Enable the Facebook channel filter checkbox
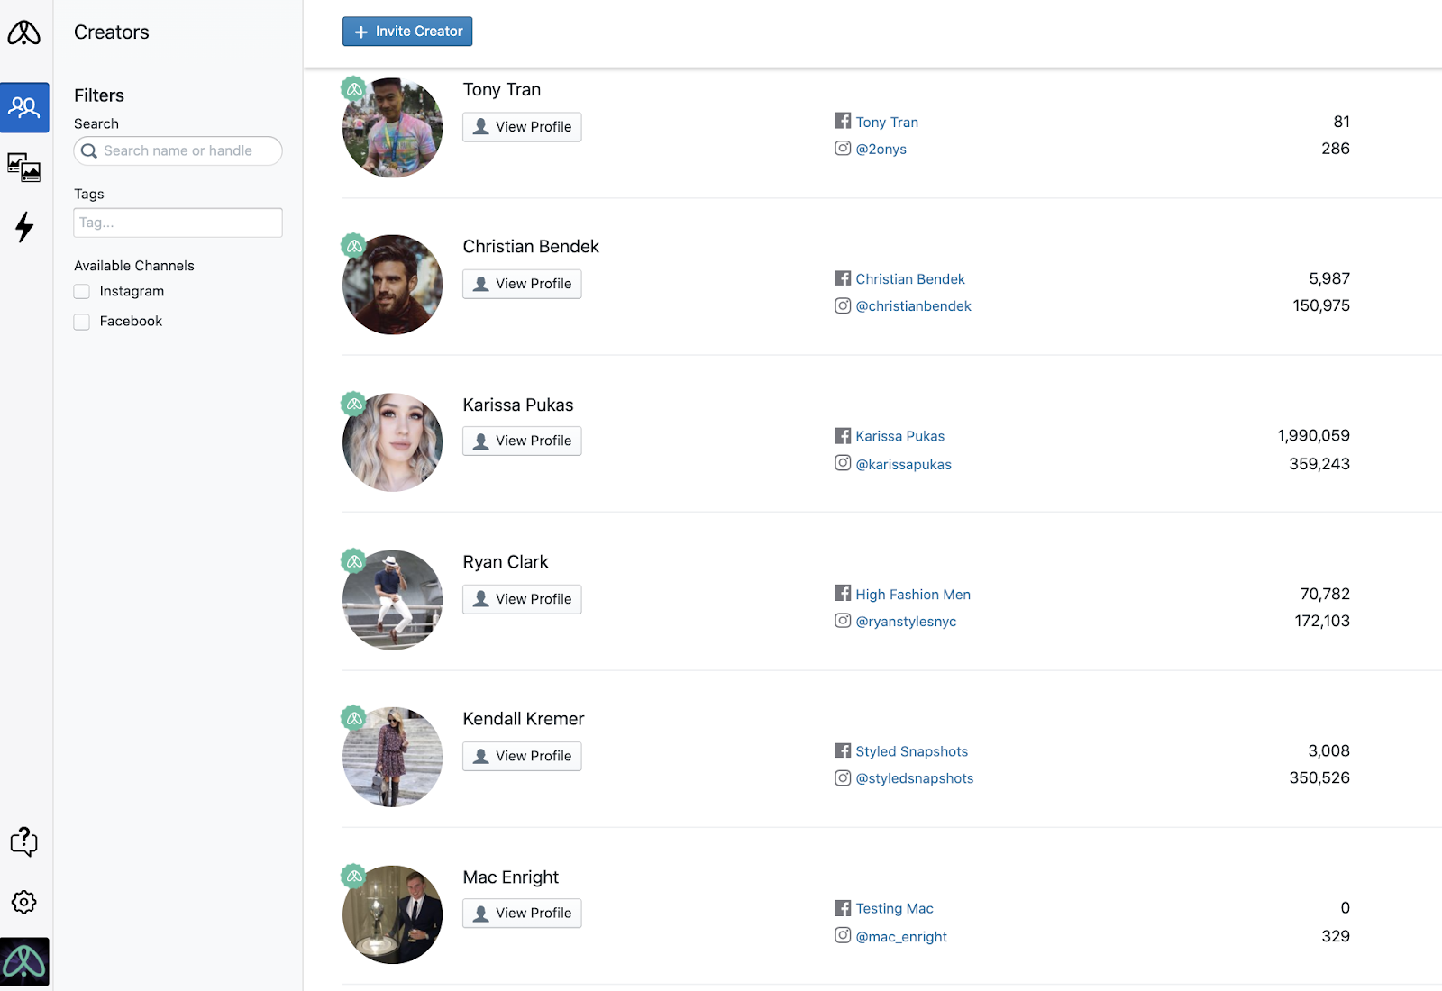Viewport: 1442px width, 991px height. [x=82, y=322]
